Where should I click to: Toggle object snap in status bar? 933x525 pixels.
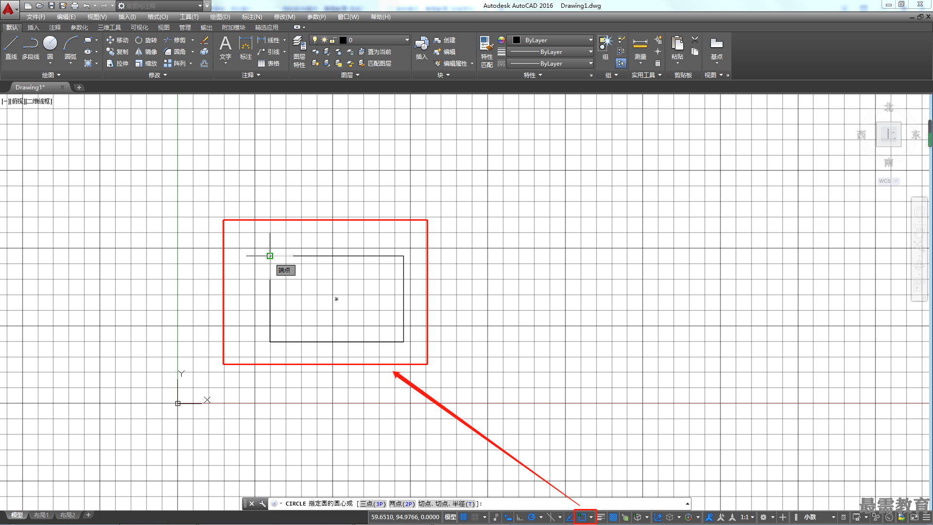point(582,517)
